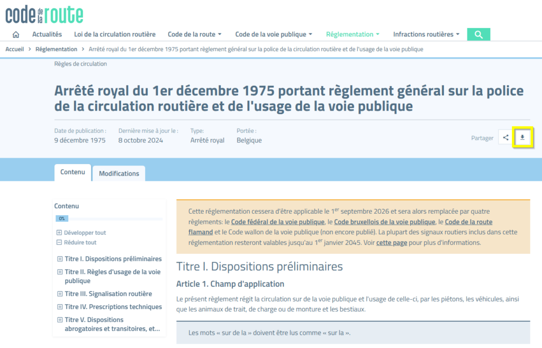The width and height of the screenshot is (542, 348).
Task: Click the 'Article 1. Champ d'application' heading
Action: click(230, 284)
